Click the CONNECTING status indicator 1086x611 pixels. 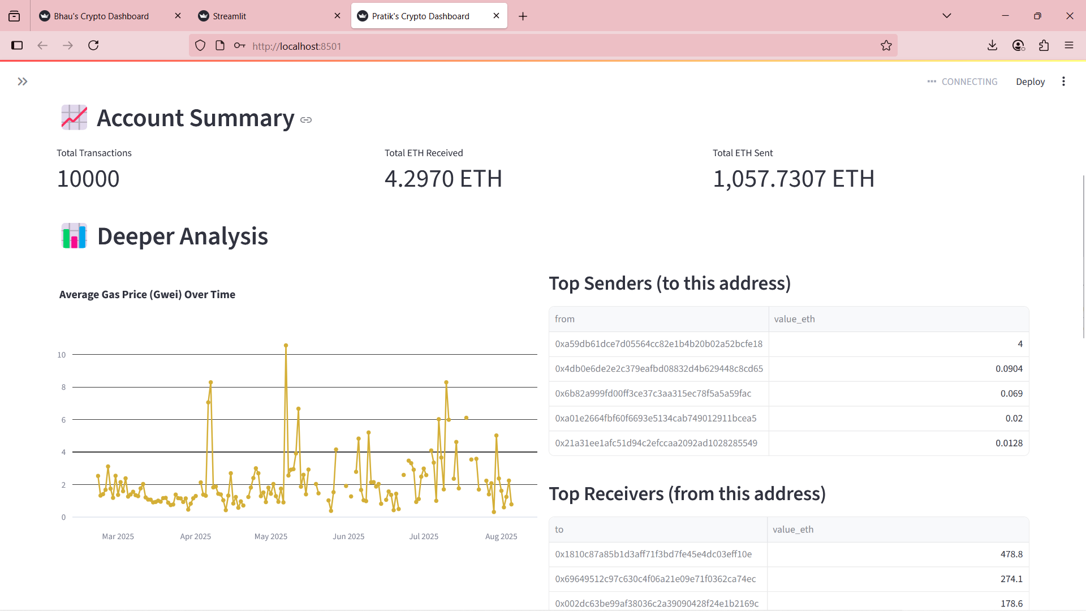[962, 81]
